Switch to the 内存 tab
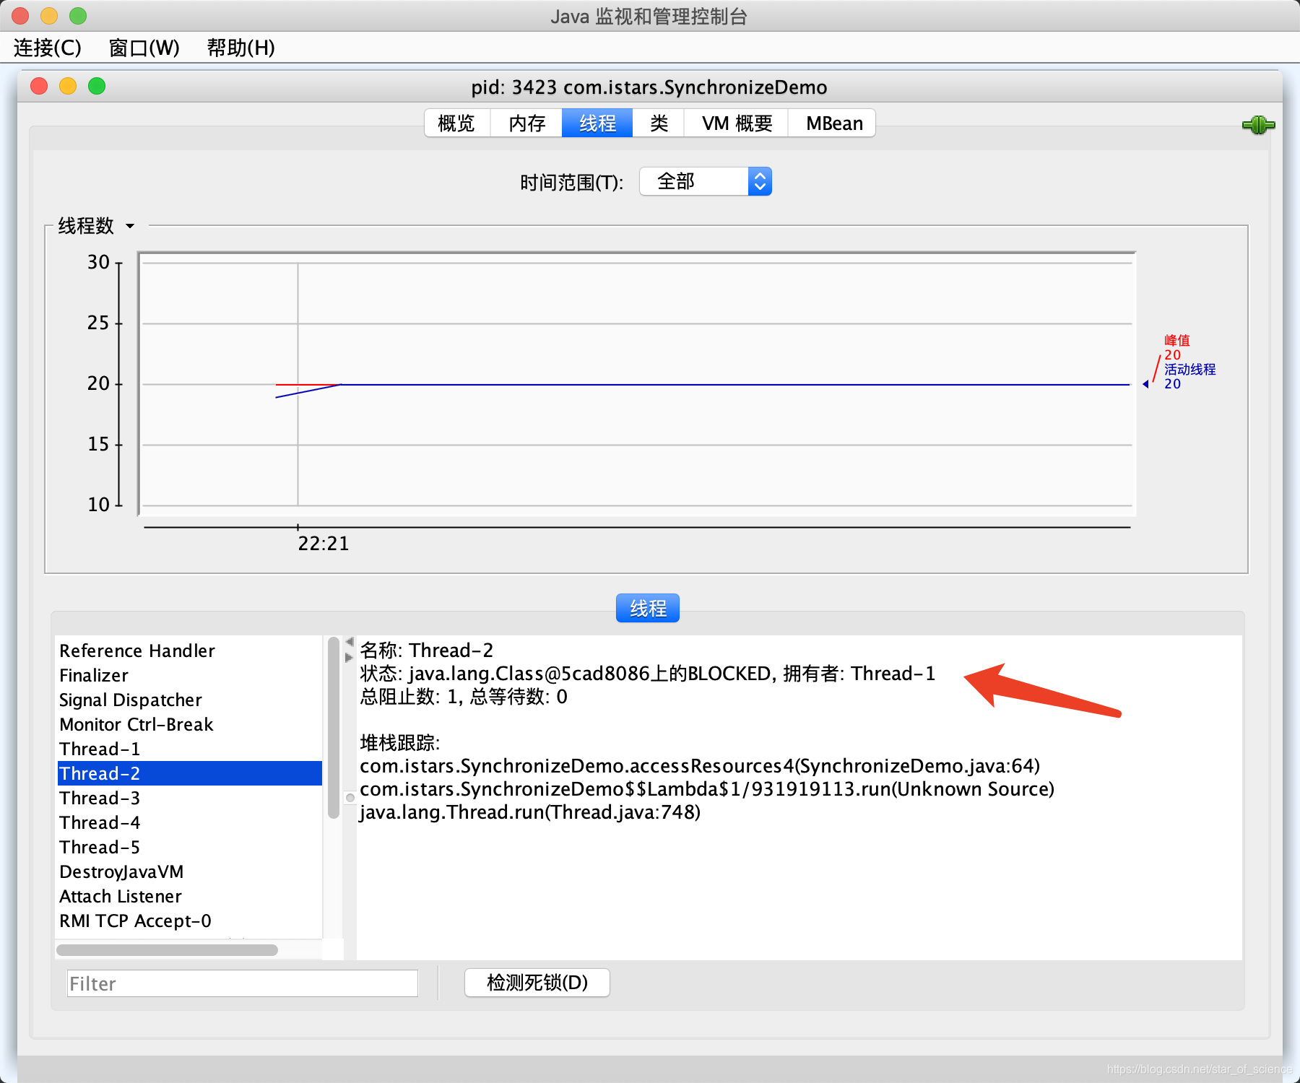The height and width of the screenshot is (1083, 1300). click(x=526, y=123)
